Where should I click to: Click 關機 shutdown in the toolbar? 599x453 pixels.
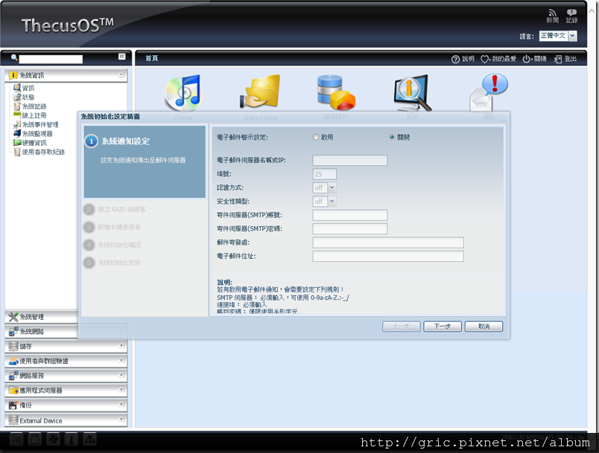coord(534,59)
